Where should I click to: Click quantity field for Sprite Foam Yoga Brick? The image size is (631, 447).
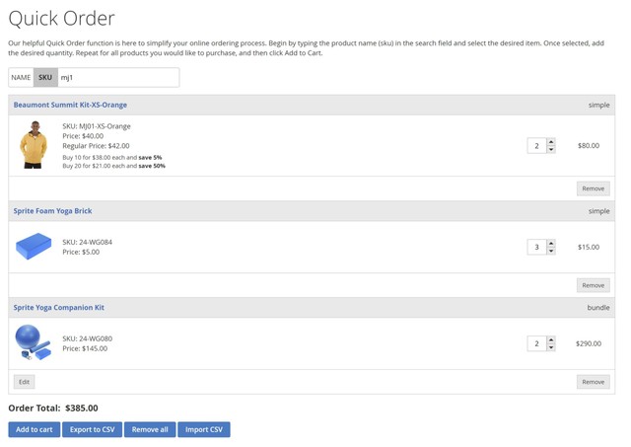click(536, 248)
